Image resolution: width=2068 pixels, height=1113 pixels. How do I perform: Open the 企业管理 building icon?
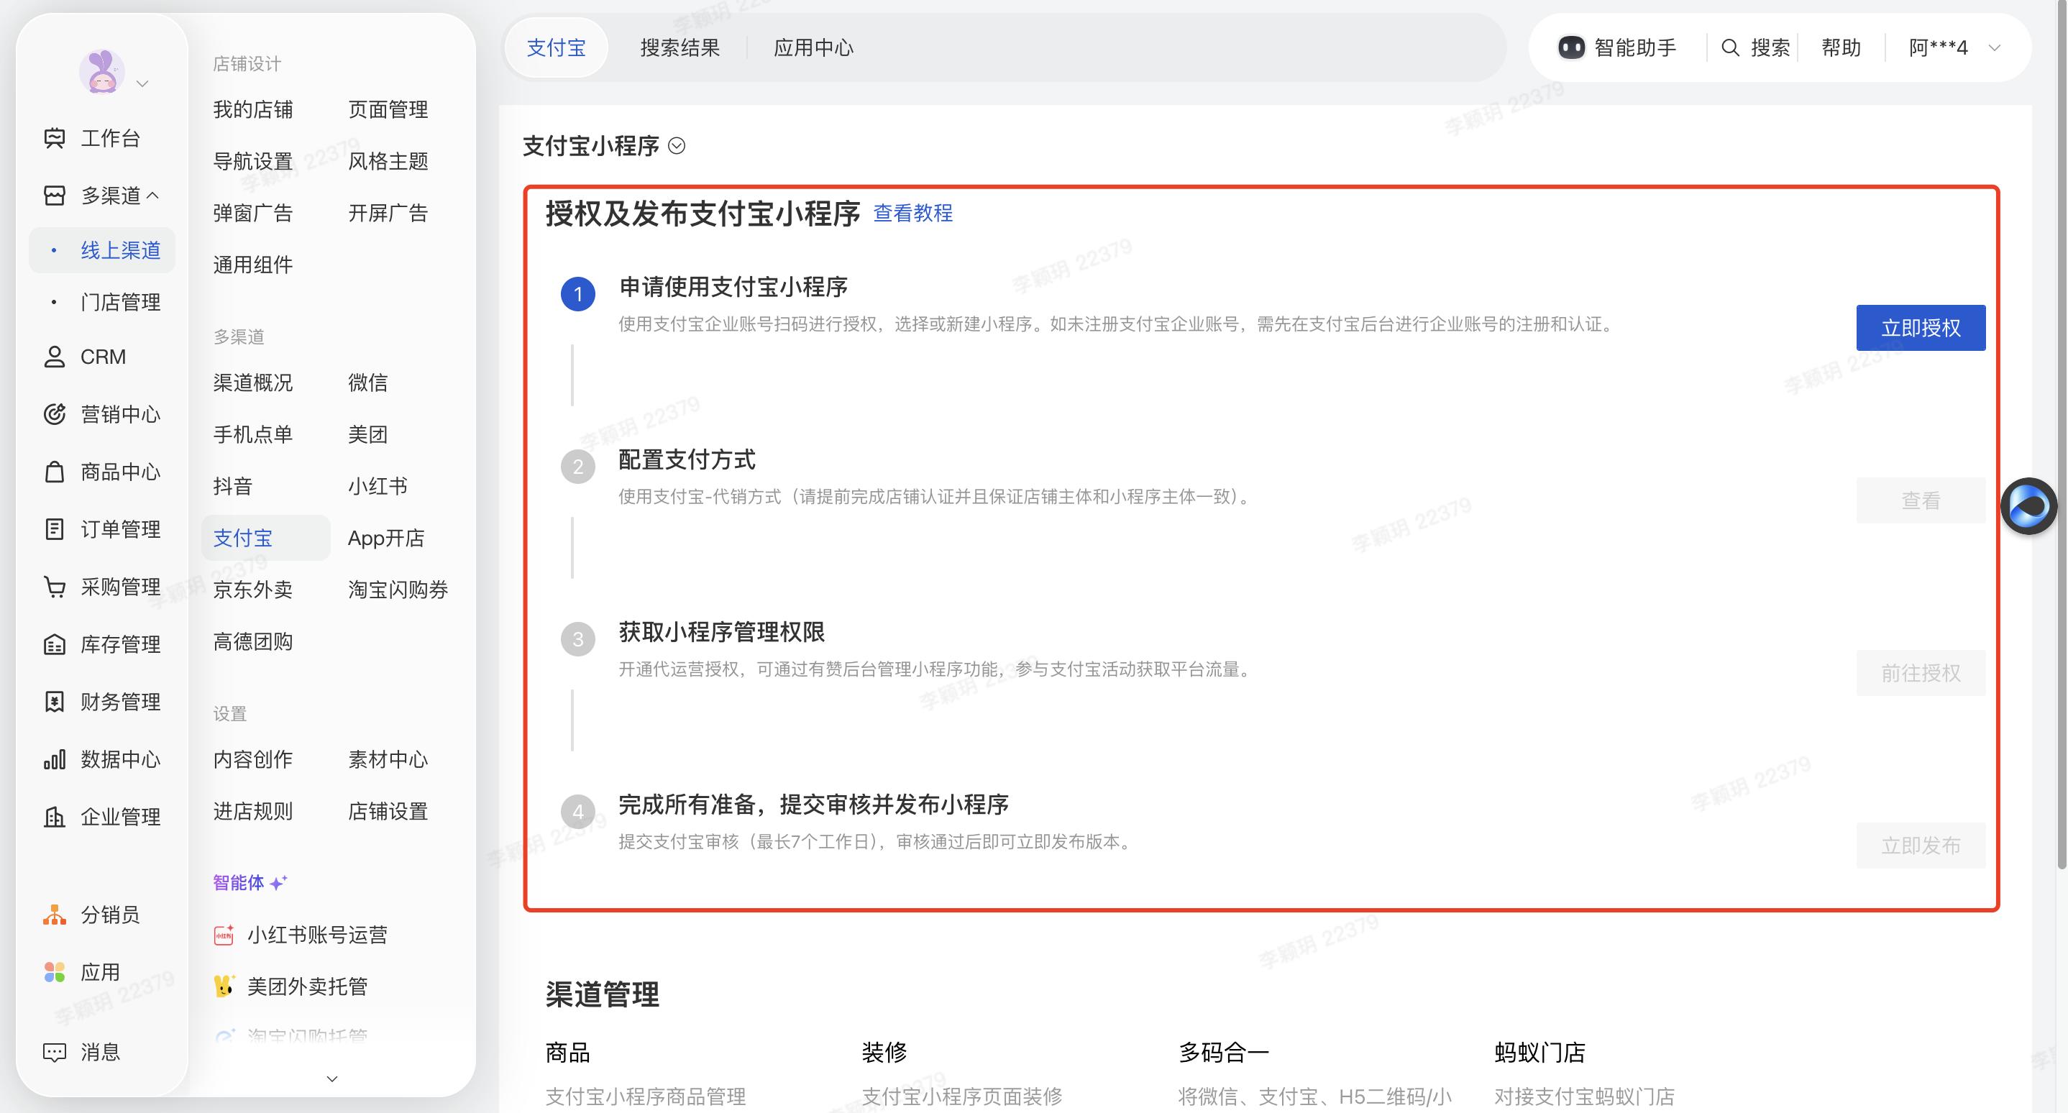pos(54,817)
